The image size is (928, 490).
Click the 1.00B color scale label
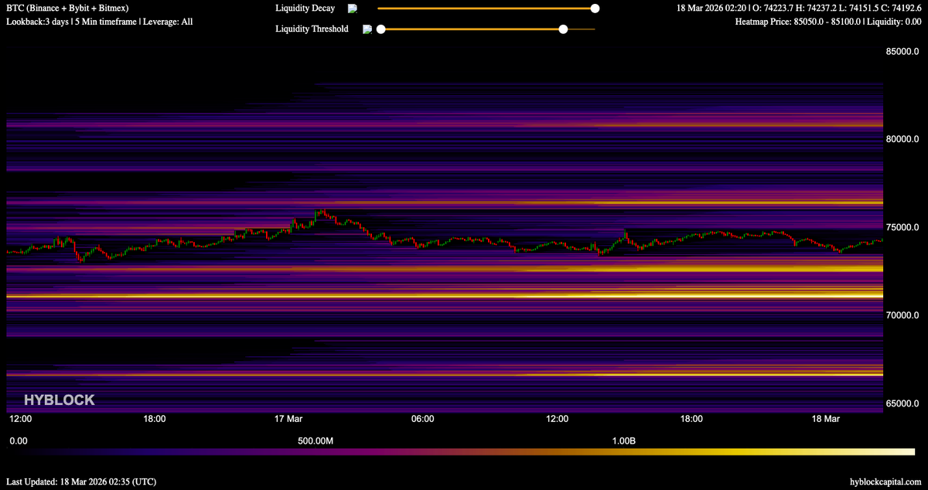tap(623, 441)
